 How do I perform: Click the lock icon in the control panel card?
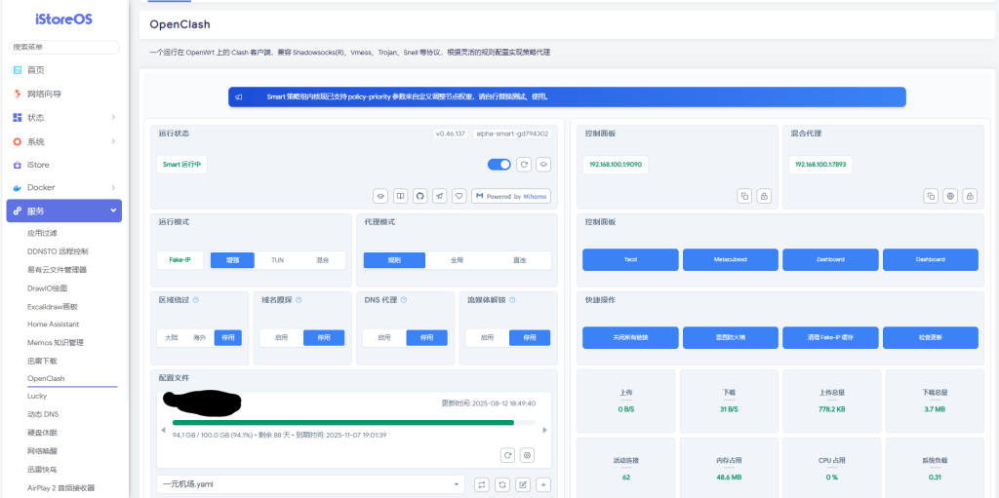pos(764,196)
